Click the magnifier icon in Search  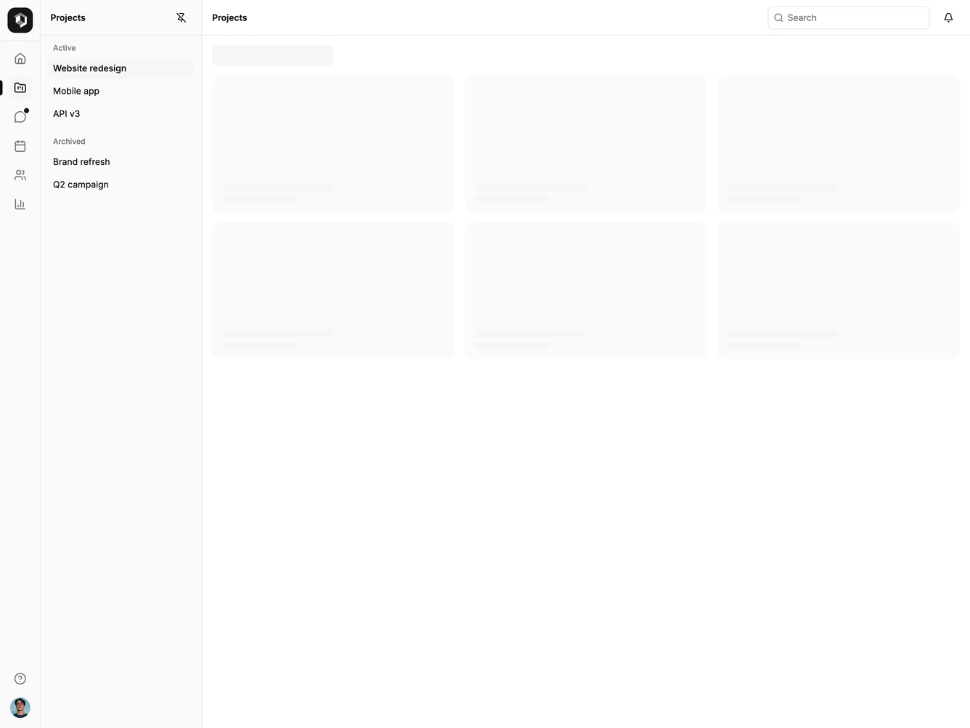coord(779,17)
